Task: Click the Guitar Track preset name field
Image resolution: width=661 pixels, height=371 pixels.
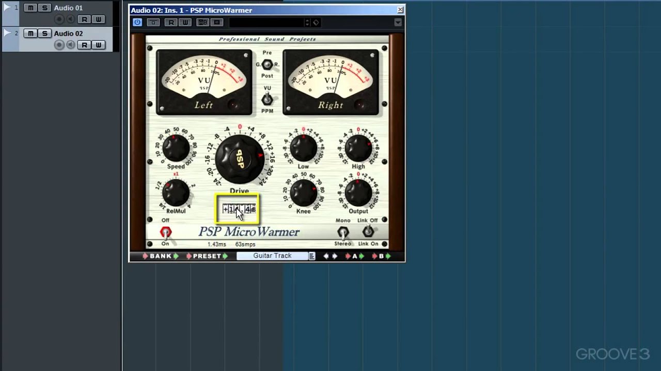Action: [272, 256]
